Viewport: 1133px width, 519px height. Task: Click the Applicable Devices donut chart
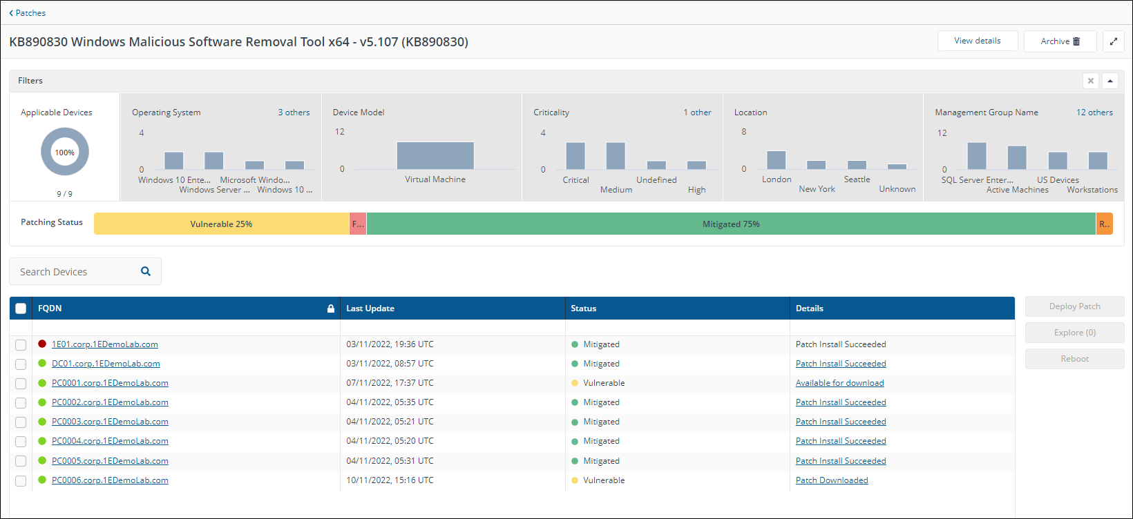(65, 153)
